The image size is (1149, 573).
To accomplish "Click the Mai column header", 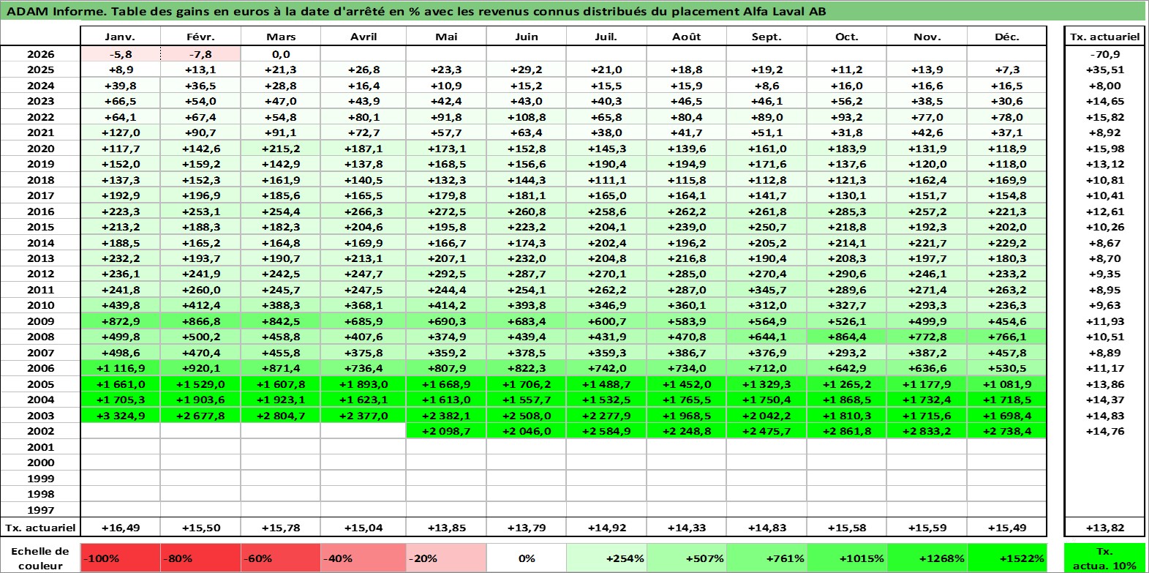I will [x=446, y=37].
